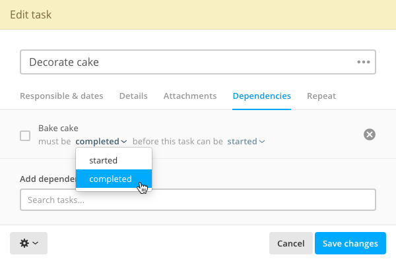This screenshot has height=261, width=396.
Task: Click the Cancel button
Action: tap(290, 243)
